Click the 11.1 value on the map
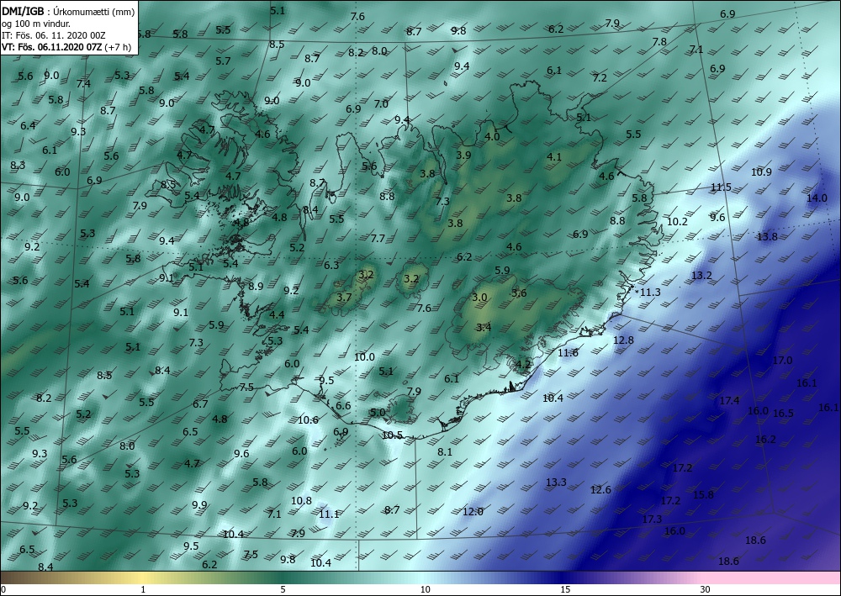Viewport: 841px width, 596px height. (329, 514)
